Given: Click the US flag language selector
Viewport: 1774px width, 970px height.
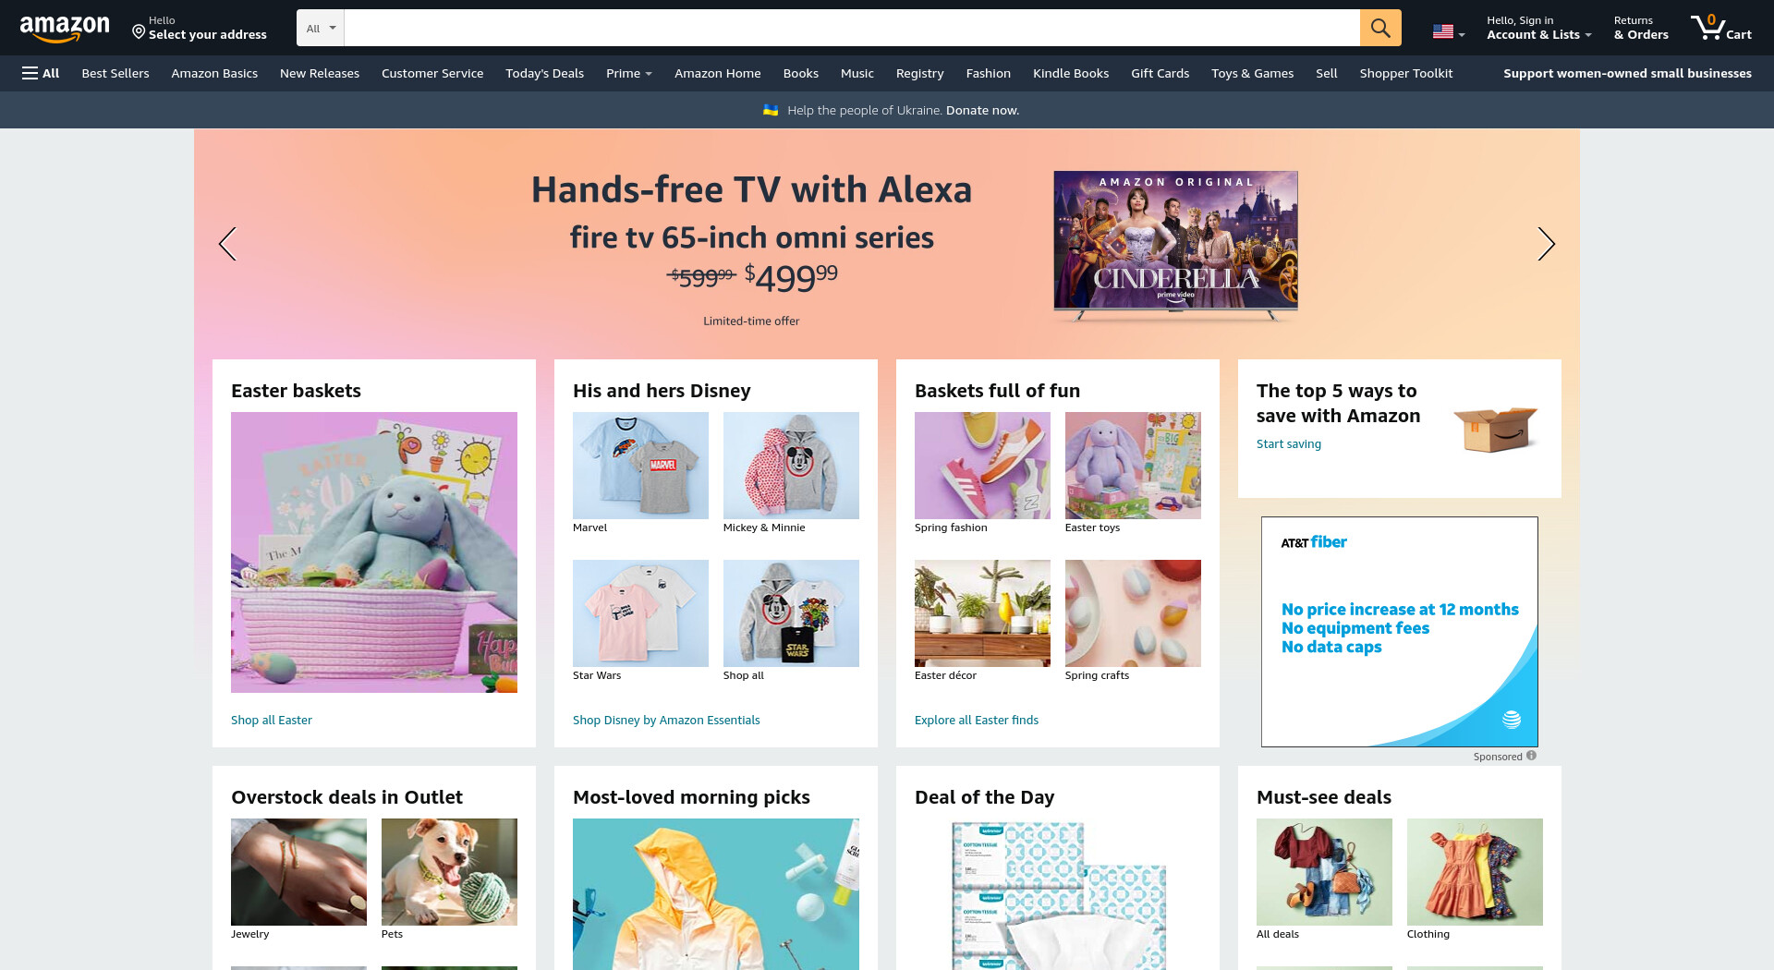Looking at the screenshot, I should click(x=1449, y=31).
